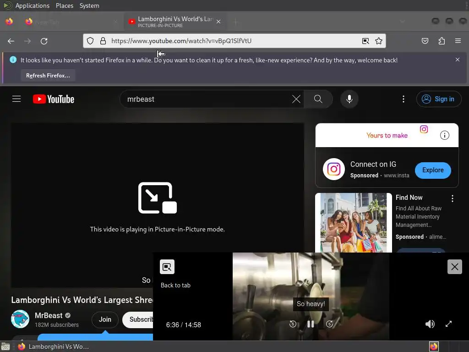Click Explore on Connect on IG ad
Image resolution: width=469 pixels, height=352 pixels.
click(x=433, y=170)
